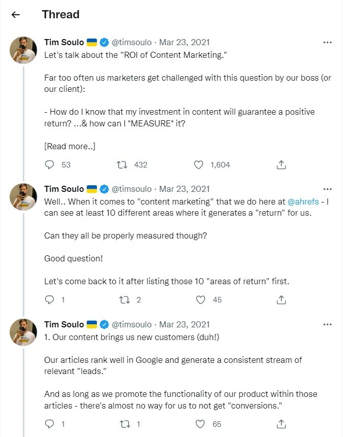Share the second tweet mentioning @ahrefs

click(x=282, y=299)
